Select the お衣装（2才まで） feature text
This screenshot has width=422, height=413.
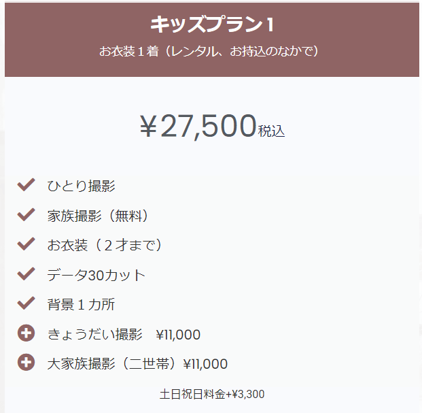105,245
